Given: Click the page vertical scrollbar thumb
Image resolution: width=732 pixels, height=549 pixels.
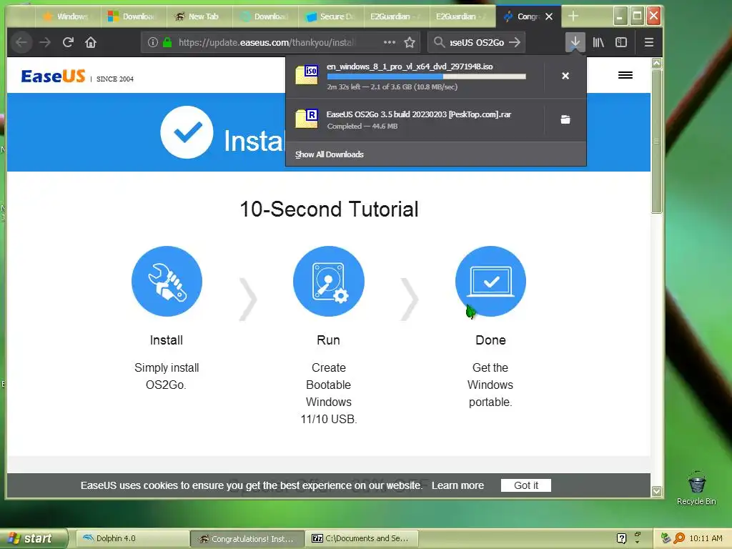Looking at the screenshot, I should [656, 141].
